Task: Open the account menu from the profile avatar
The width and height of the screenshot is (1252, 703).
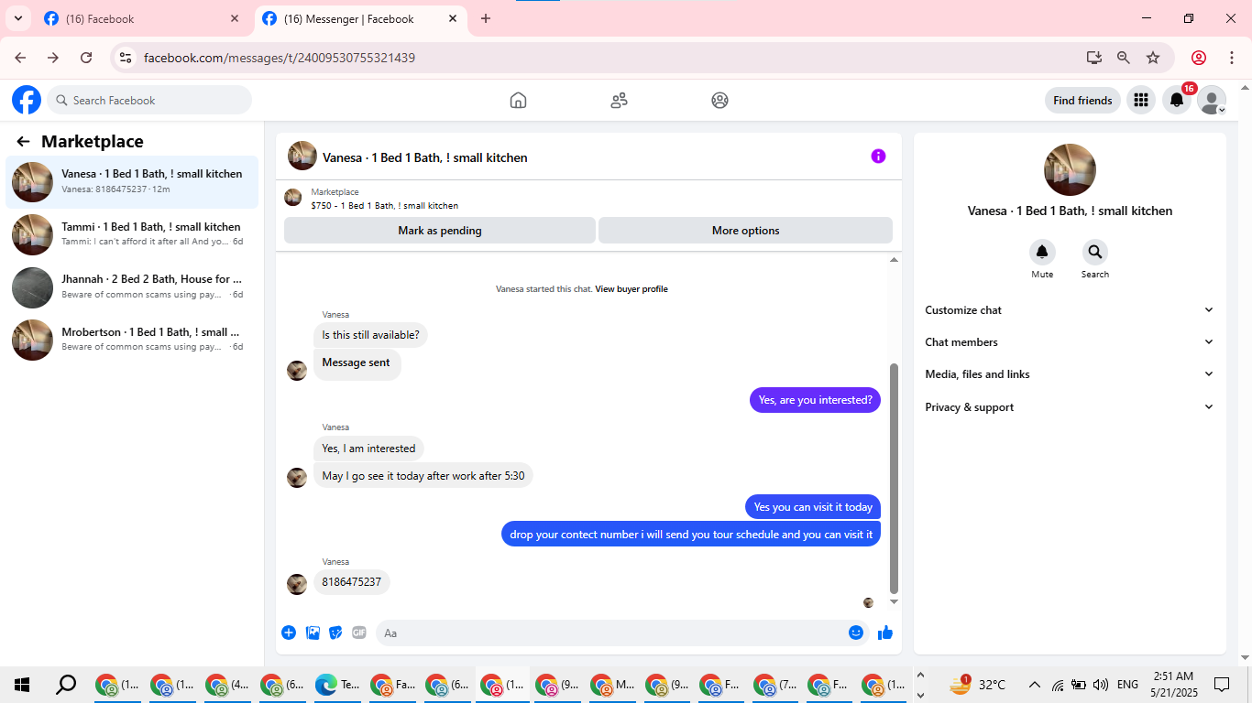Action: pos(1212,101)
